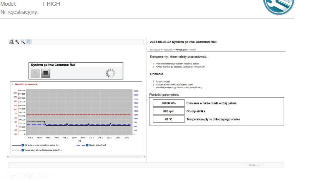The image size is (309, 183).
Task: Click the busy spinner in test panel
Action: click(x=111, y=73)
